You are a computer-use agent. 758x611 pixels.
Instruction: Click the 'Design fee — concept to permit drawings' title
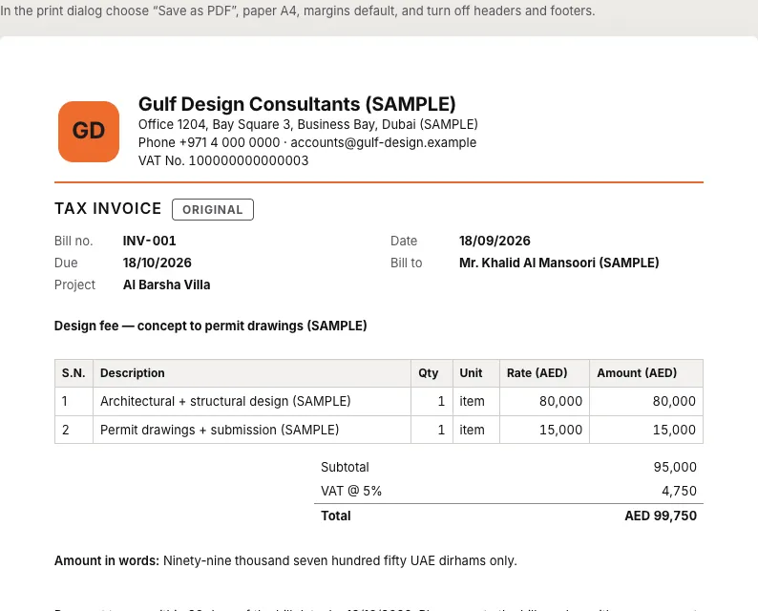pyautogui.click(x=210, y=326)
